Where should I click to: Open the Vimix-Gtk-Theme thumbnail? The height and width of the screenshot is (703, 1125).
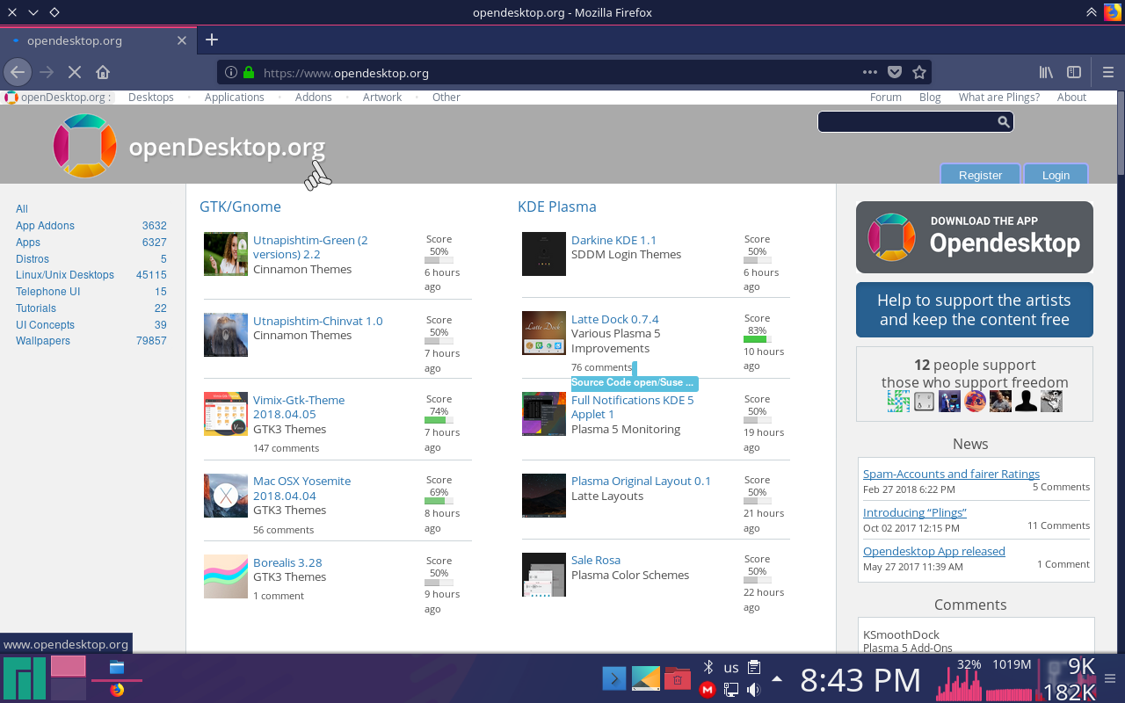pyautogui.click(x=226, y=414)
